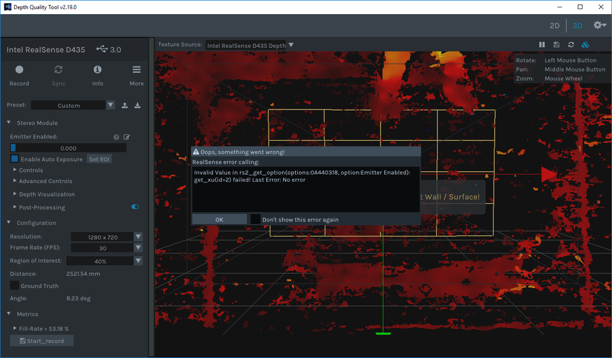The height and width of the screenshot is (358, 612).
Task: Switch to 2D view tab
Action: click(x=554, y=25)
